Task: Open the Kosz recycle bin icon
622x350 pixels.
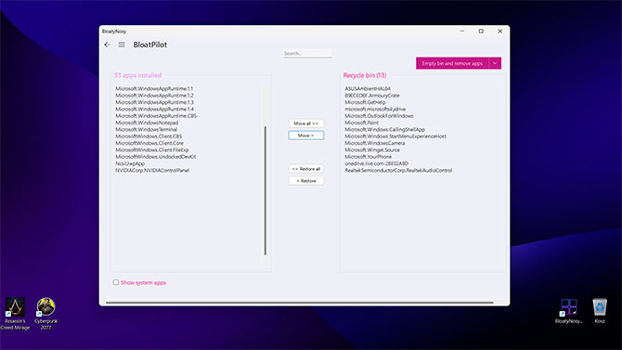Action: (600, 312)
